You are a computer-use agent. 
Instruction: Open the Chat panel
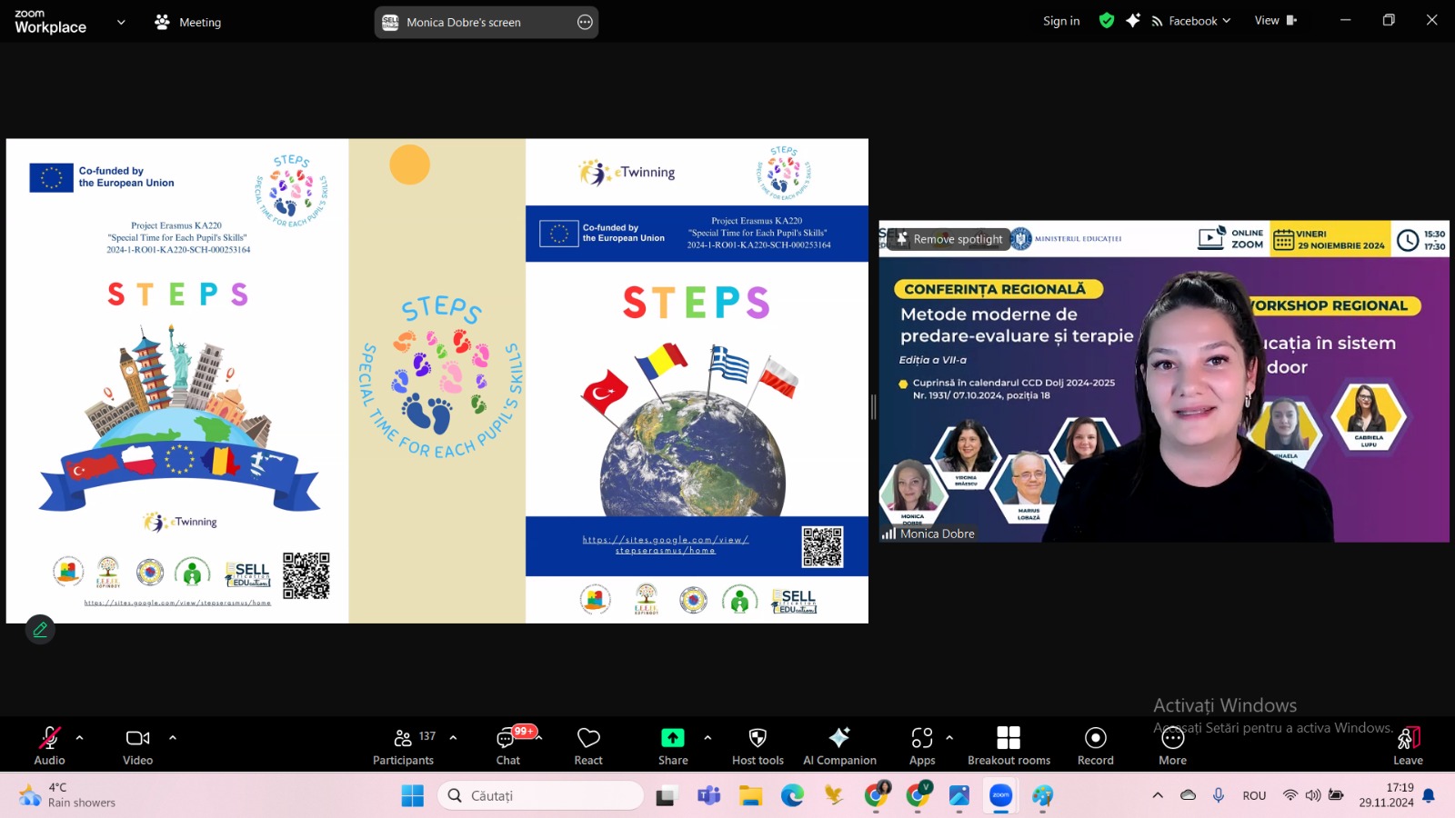[x=507, y=744]
